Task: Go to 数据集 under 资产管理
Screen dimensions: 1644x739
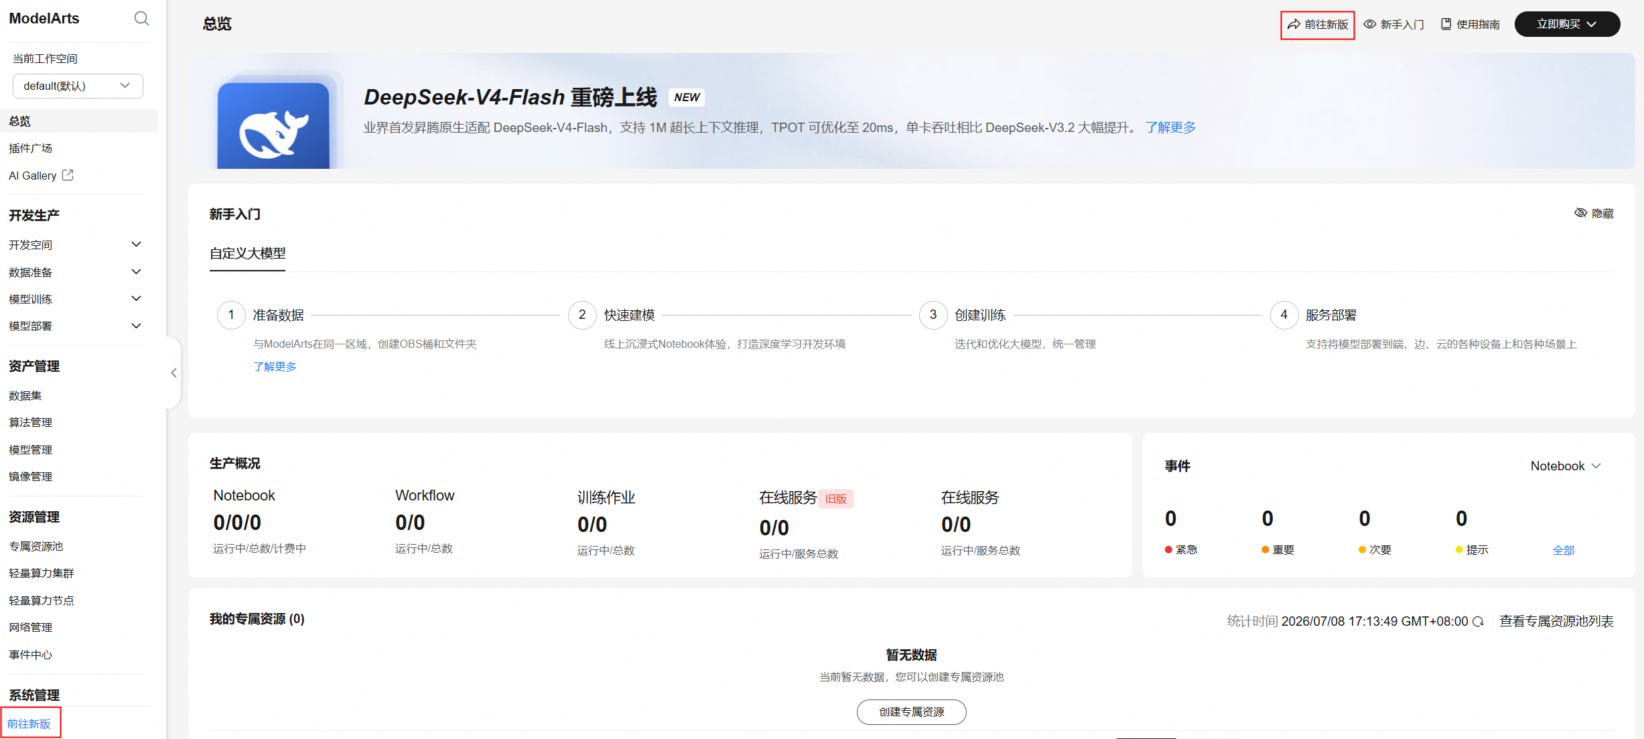Action: point(25,395)
